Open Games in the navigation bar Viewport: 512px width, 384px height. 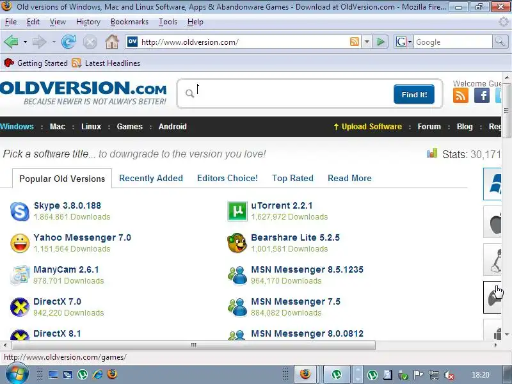pos(130,126)
